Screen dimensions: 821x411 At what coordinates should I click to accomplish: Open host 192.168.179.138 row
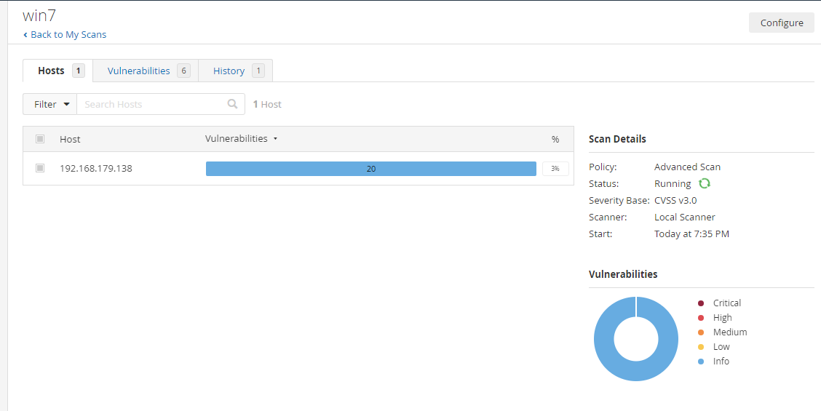click(298, 169)
